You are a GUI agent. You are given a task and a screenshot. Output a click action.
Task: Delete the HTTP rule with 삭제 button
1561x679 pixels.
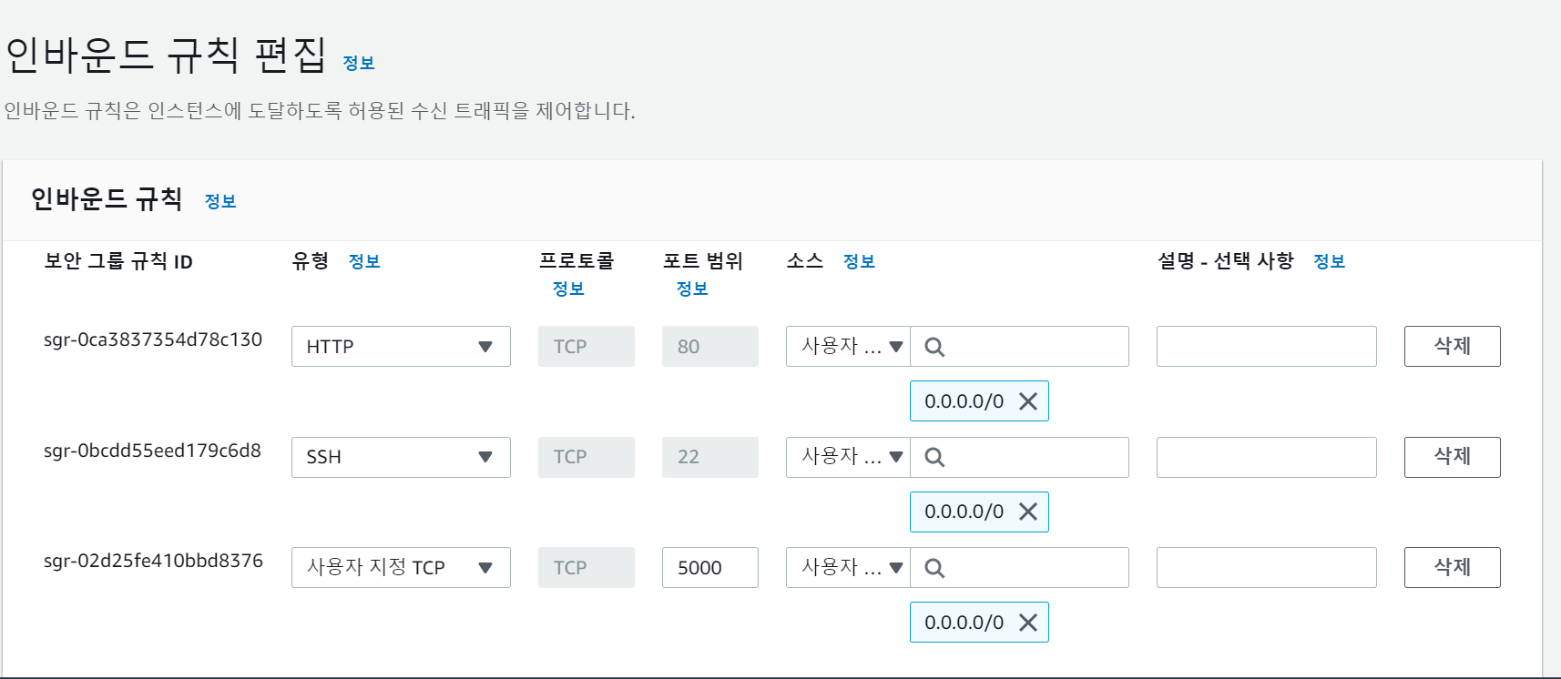(x=1452, y=346)
